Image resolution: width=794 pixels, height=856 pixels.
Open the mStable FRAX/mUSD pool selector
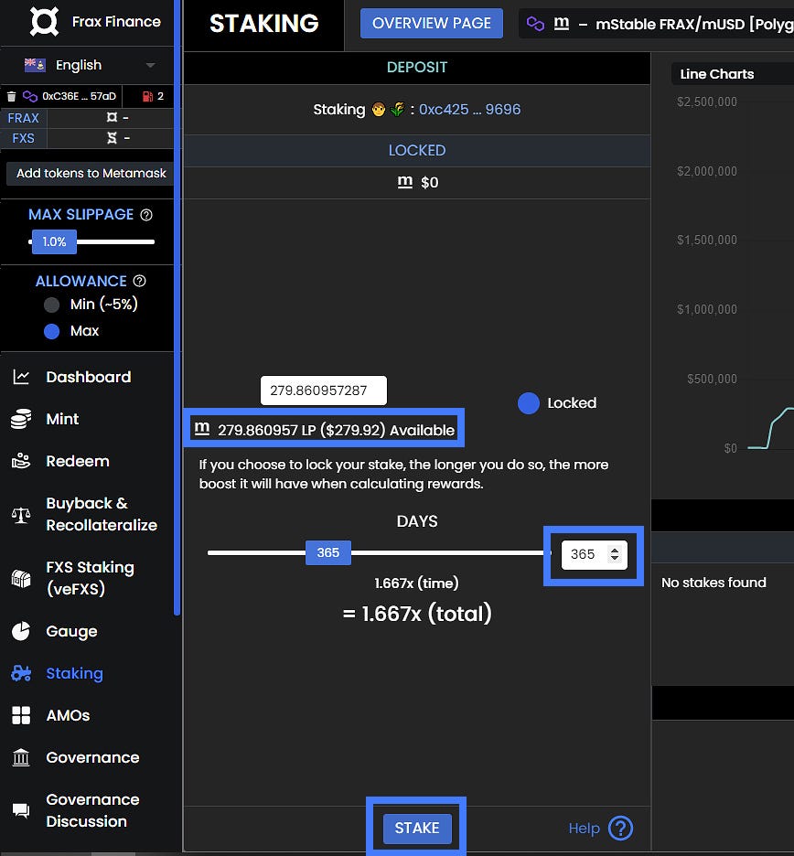coord(657,24)
